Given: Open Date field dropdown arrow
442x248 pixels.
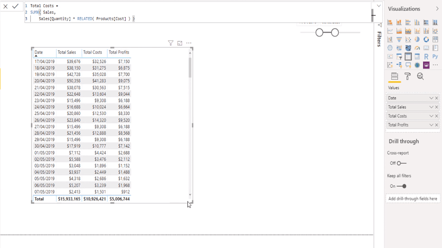Looking at the screenshot, I should pos(431,98).
